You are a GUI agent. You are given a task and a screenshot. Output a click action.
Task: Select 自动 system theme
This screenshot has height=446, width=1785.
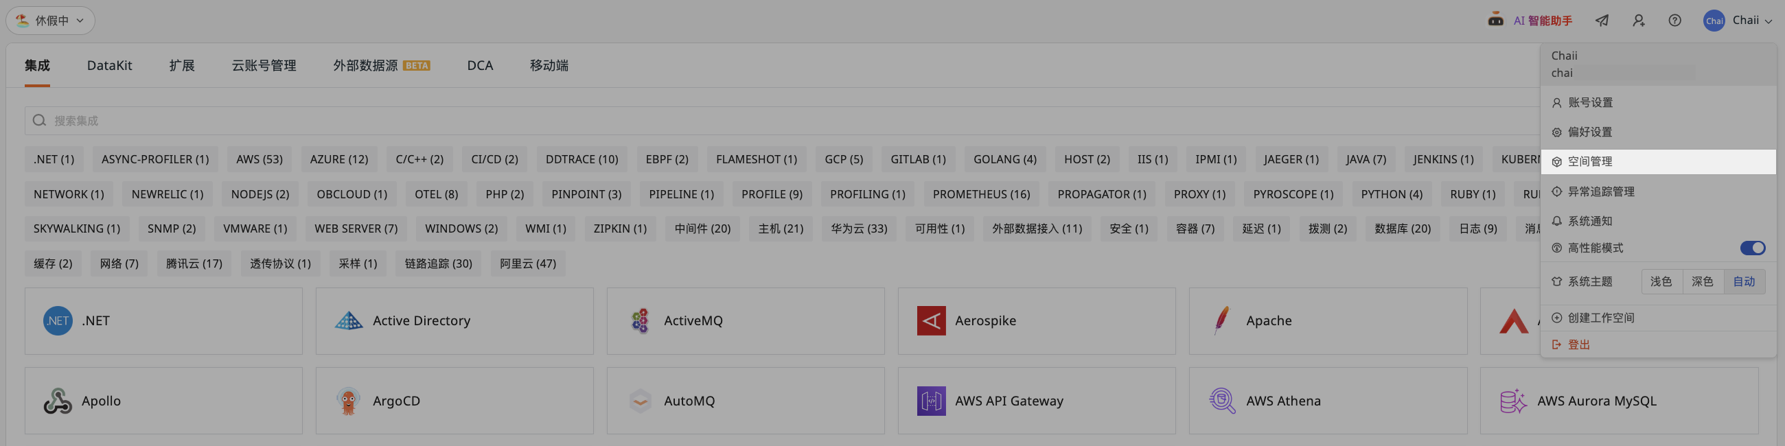(1743, 282)
